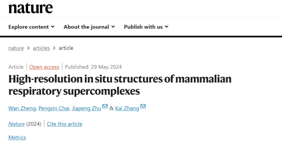Image resolution: width=282 pixels, height=150 pixels.
Task: Click the nature logo
Action: click(31, 8)
